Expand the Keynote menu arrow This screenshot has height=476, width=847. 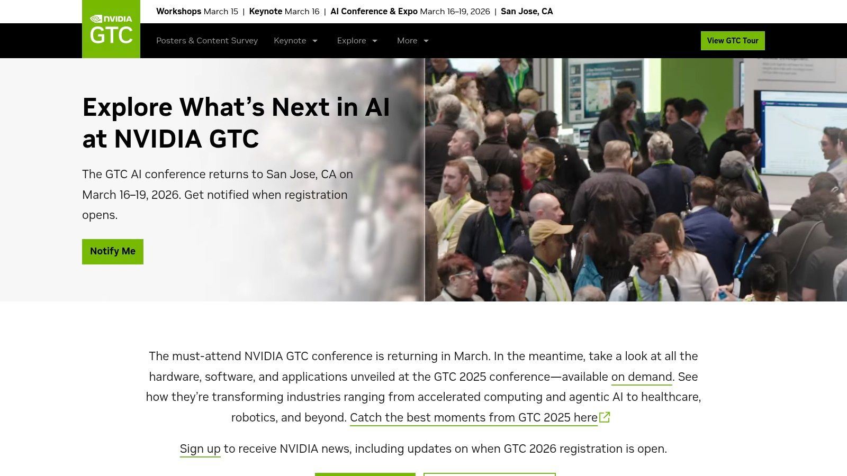[x=314, y=41]
